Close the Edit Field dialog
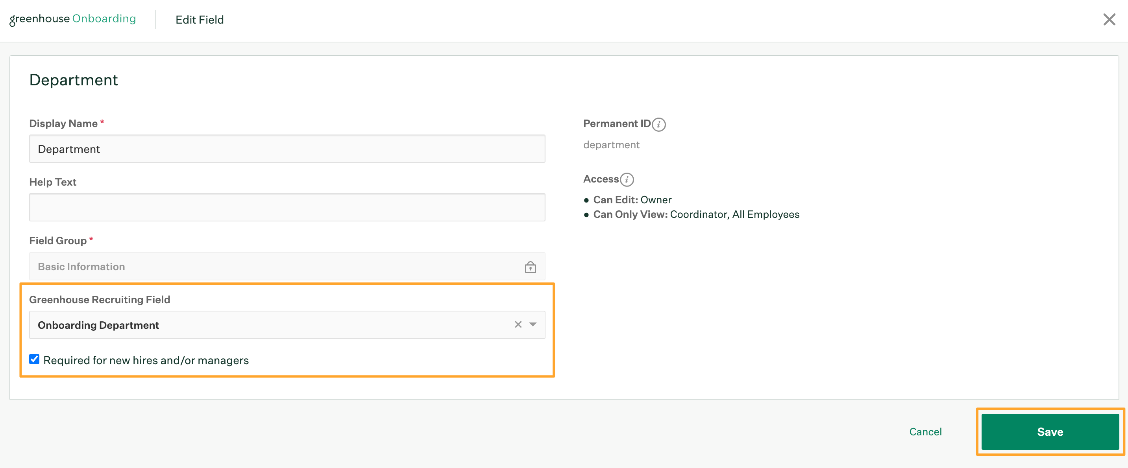 (1109, 20)
